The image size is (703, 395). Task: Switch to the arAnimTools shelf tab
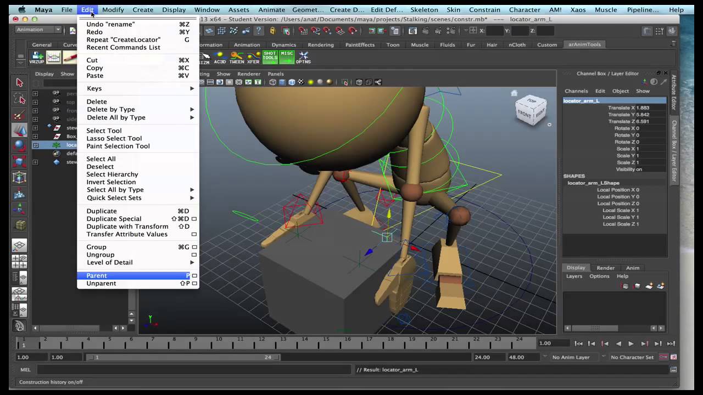tap(584, 44)
